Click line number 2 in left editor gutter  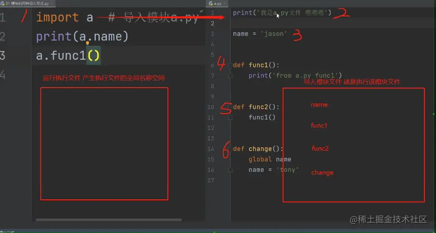(2, 36)
